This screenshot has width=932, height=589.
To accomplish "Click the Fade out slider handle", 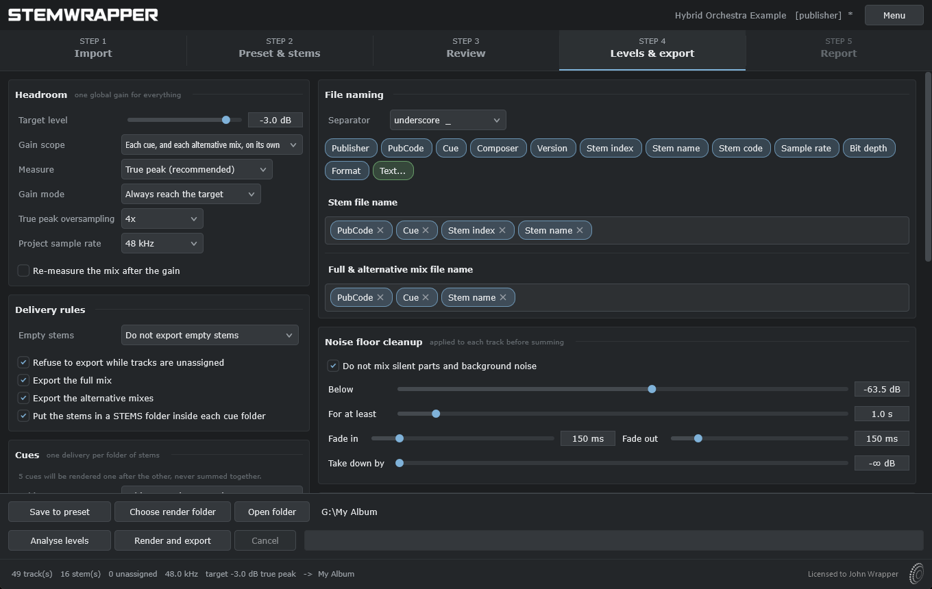I will [698, 438].
